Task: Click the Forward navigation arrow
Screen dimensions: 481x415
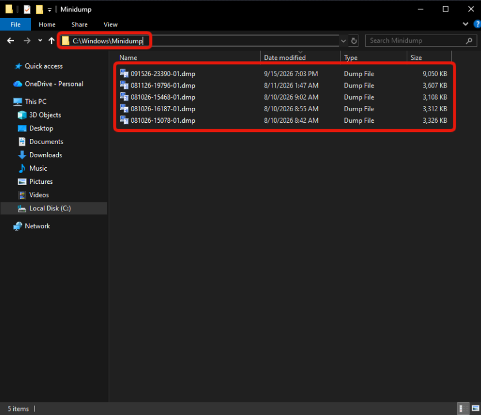Action: 27,40
